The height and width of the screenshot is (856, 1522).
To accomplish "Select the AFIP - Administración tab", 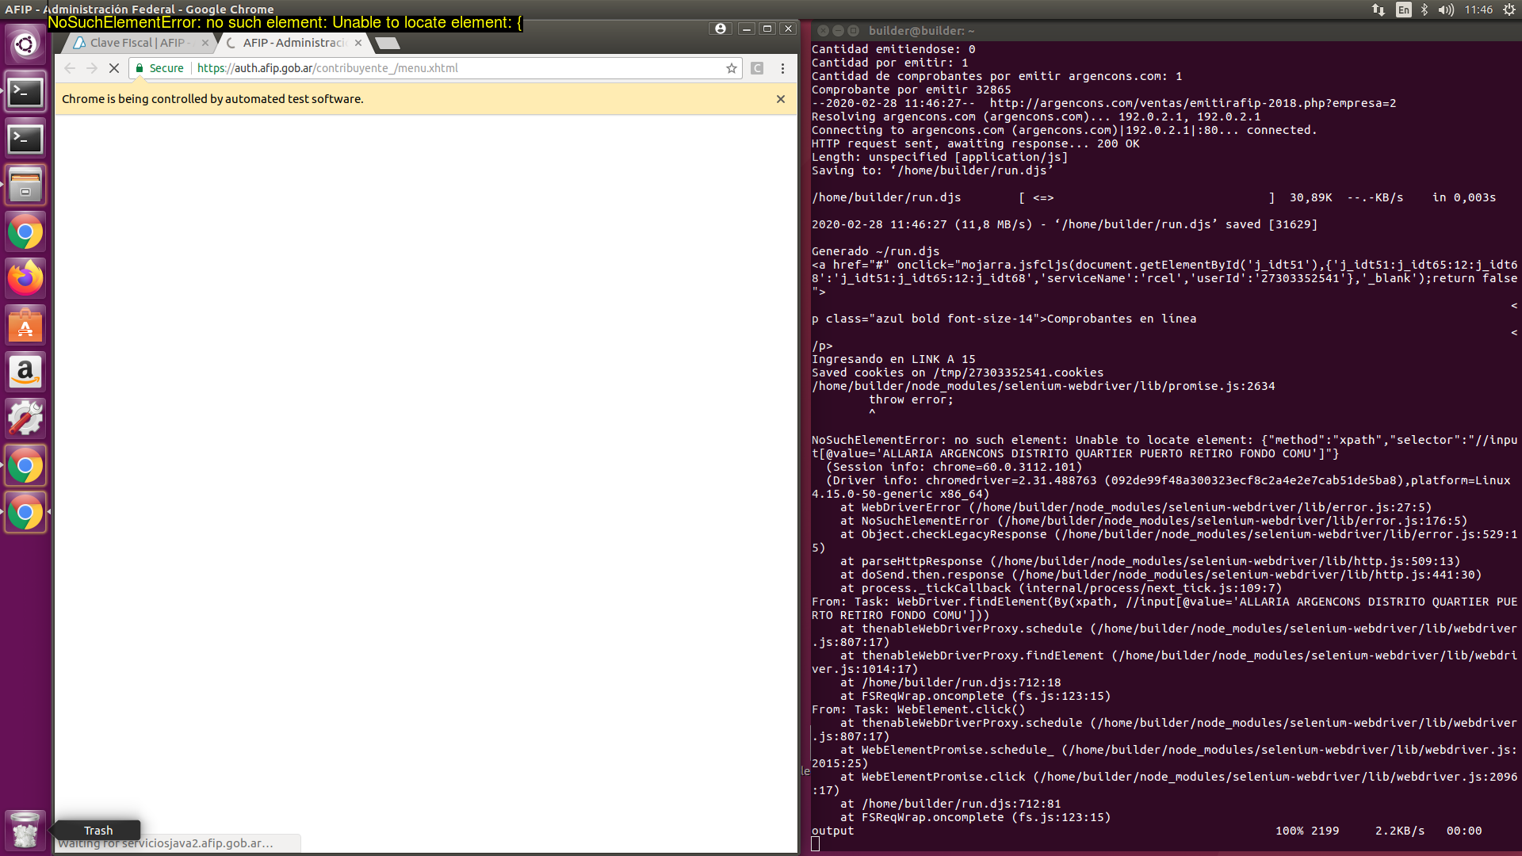I will click(x=293, y=43).
